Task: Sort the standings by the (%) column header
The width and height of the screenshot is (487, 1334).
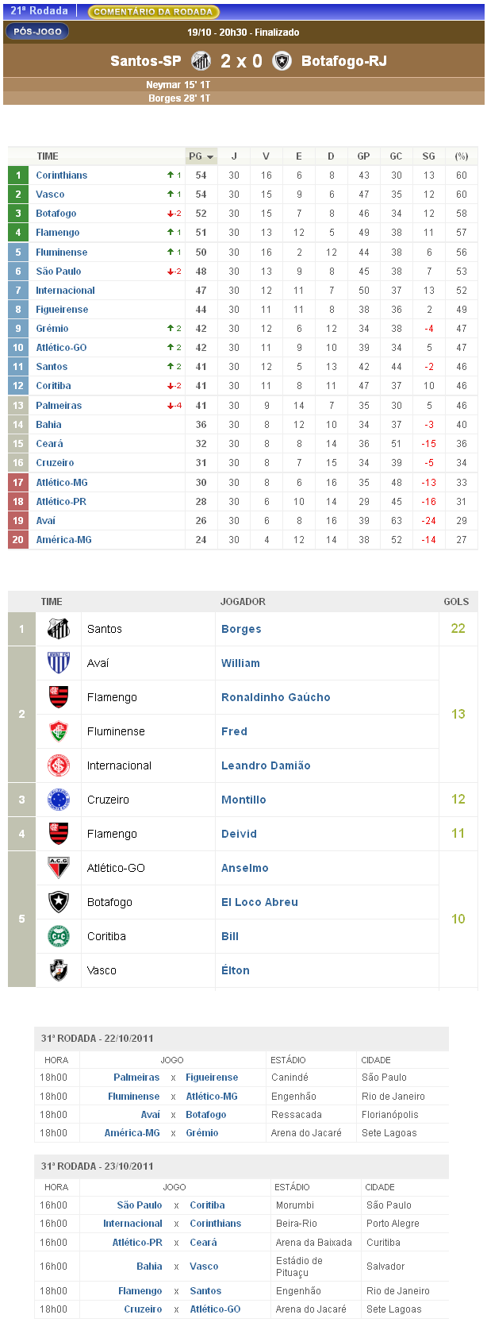Action: point(461,156)
